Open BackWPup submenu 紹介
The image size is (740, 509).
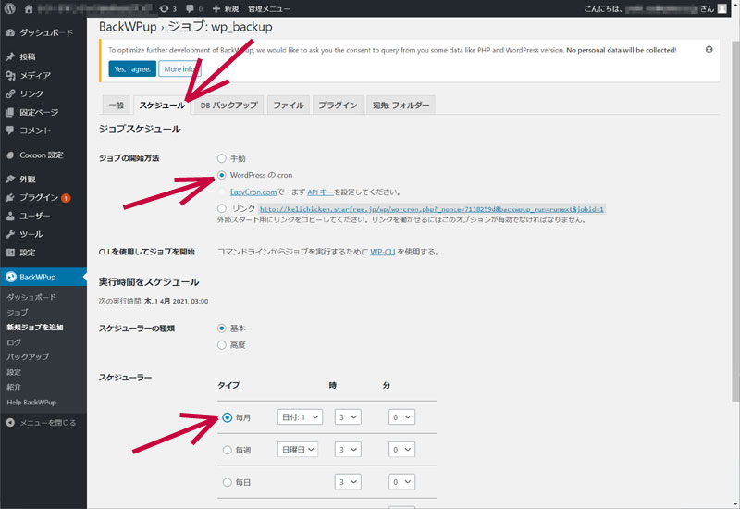pos(14,387)
